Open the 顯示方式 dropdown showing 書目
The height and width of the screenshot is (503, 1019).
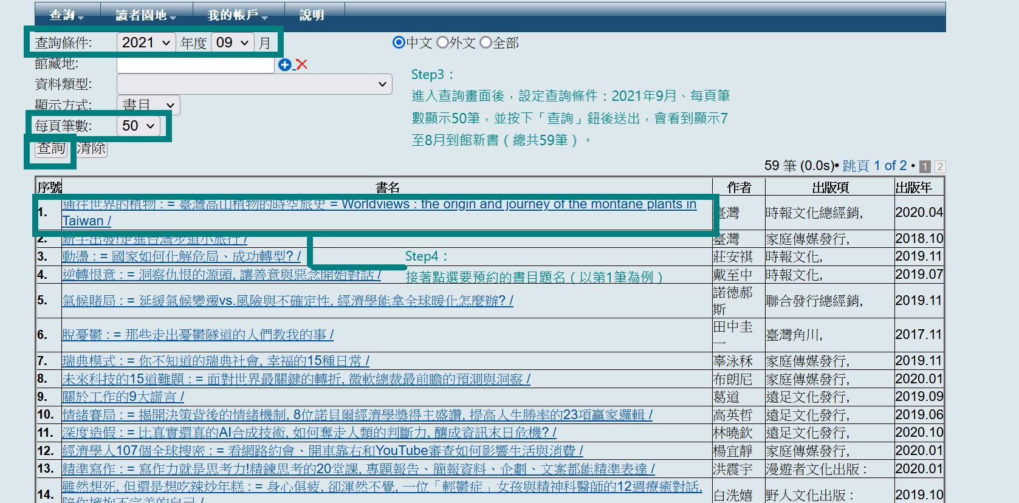coord(148,105)
